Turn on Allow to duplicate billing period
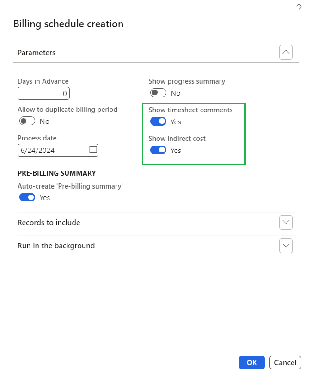Image resolution: width=311 pixels, height=384 pixels. (x=27, y=121)
